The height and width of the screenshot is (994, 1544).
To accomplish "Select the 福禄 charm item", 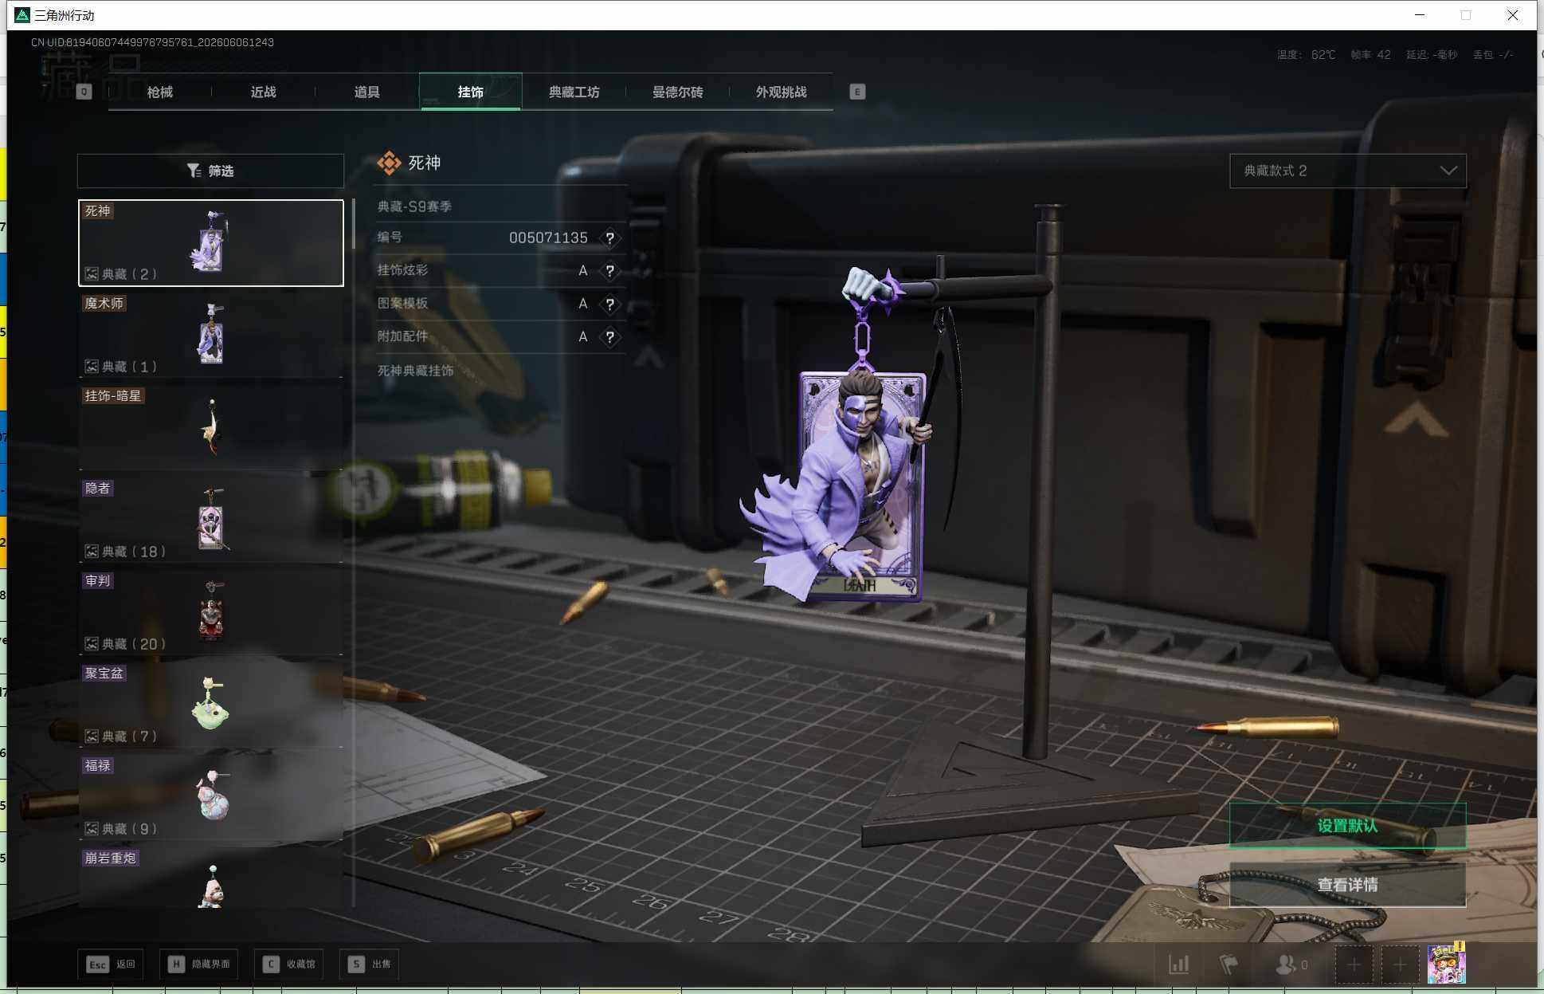I will pyautogui.click(x=210, y=797).
